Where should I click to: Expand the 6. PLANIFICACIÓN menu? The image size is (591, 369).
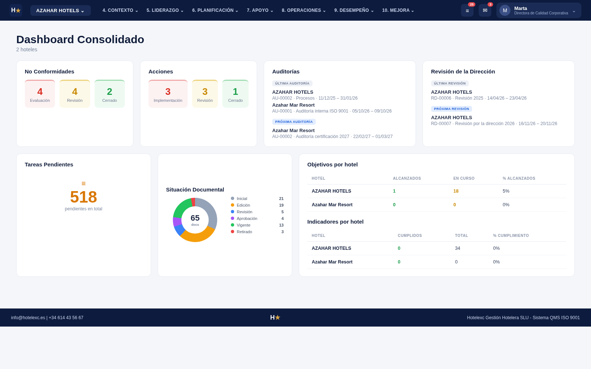[x=215, y=10]
